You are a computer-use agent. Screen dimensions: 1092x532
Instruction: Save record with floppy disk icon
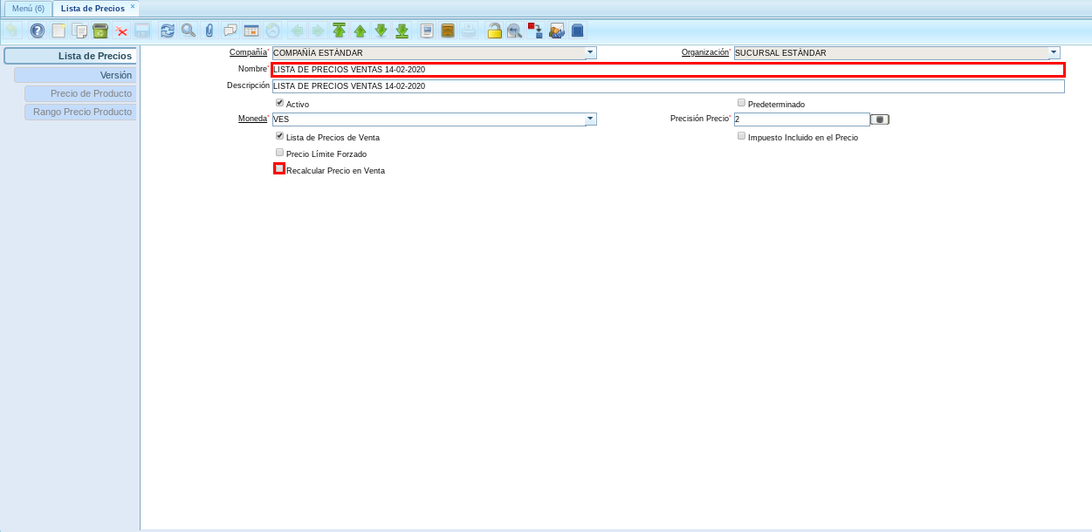(x=142, y=31)
